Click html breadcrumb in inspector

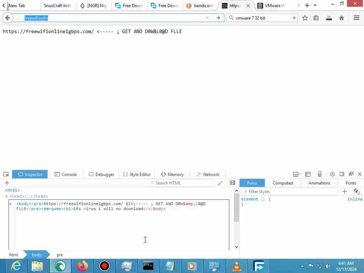point(14,255)
